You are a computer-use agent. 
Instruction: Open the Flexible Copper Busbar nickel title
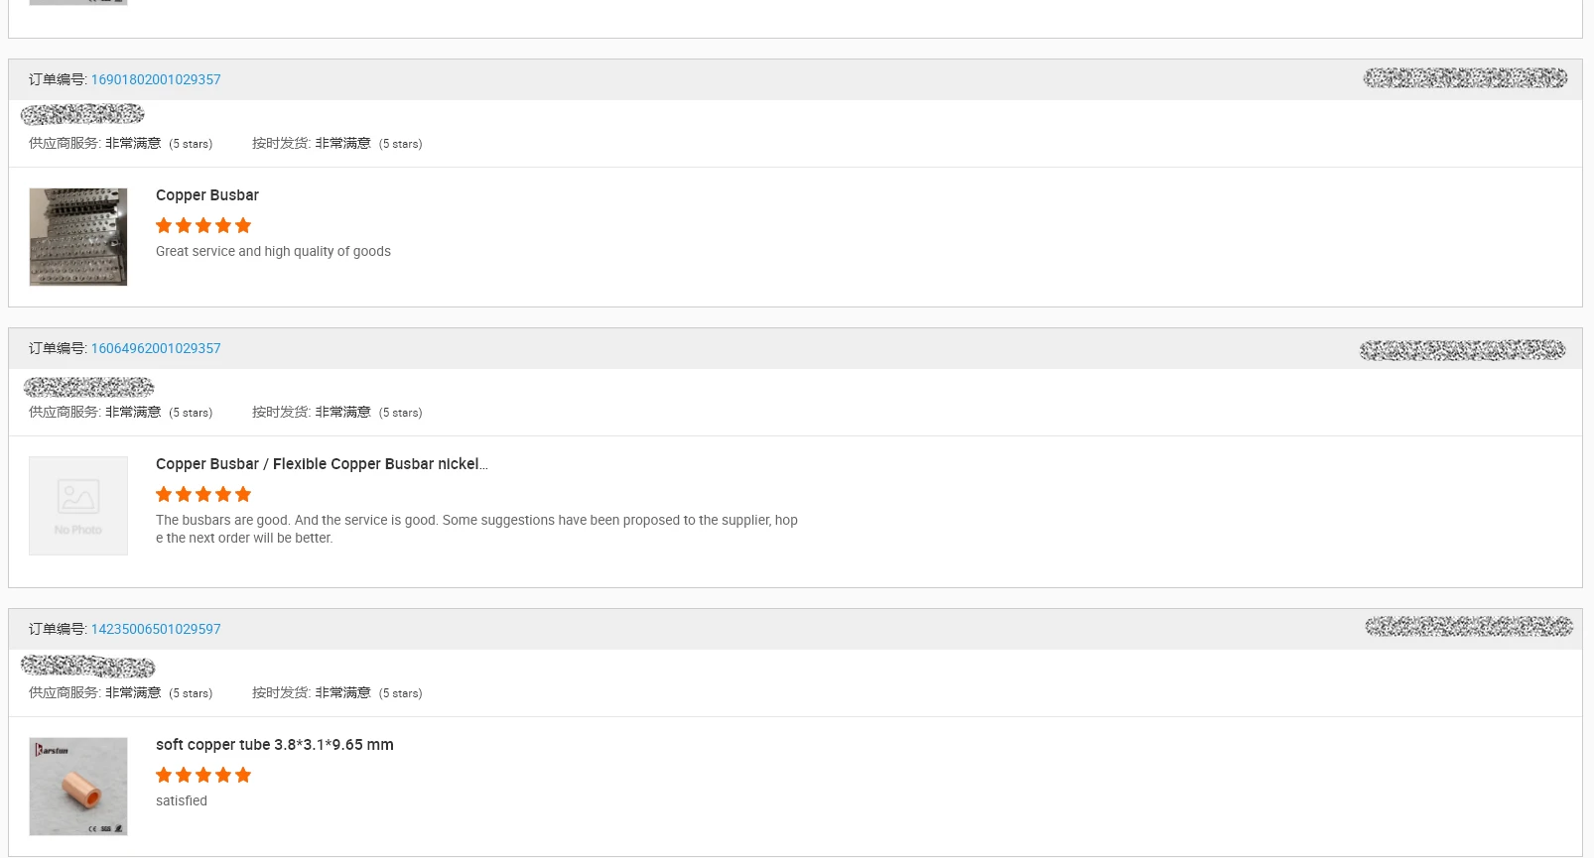click(x=322, y=464)
